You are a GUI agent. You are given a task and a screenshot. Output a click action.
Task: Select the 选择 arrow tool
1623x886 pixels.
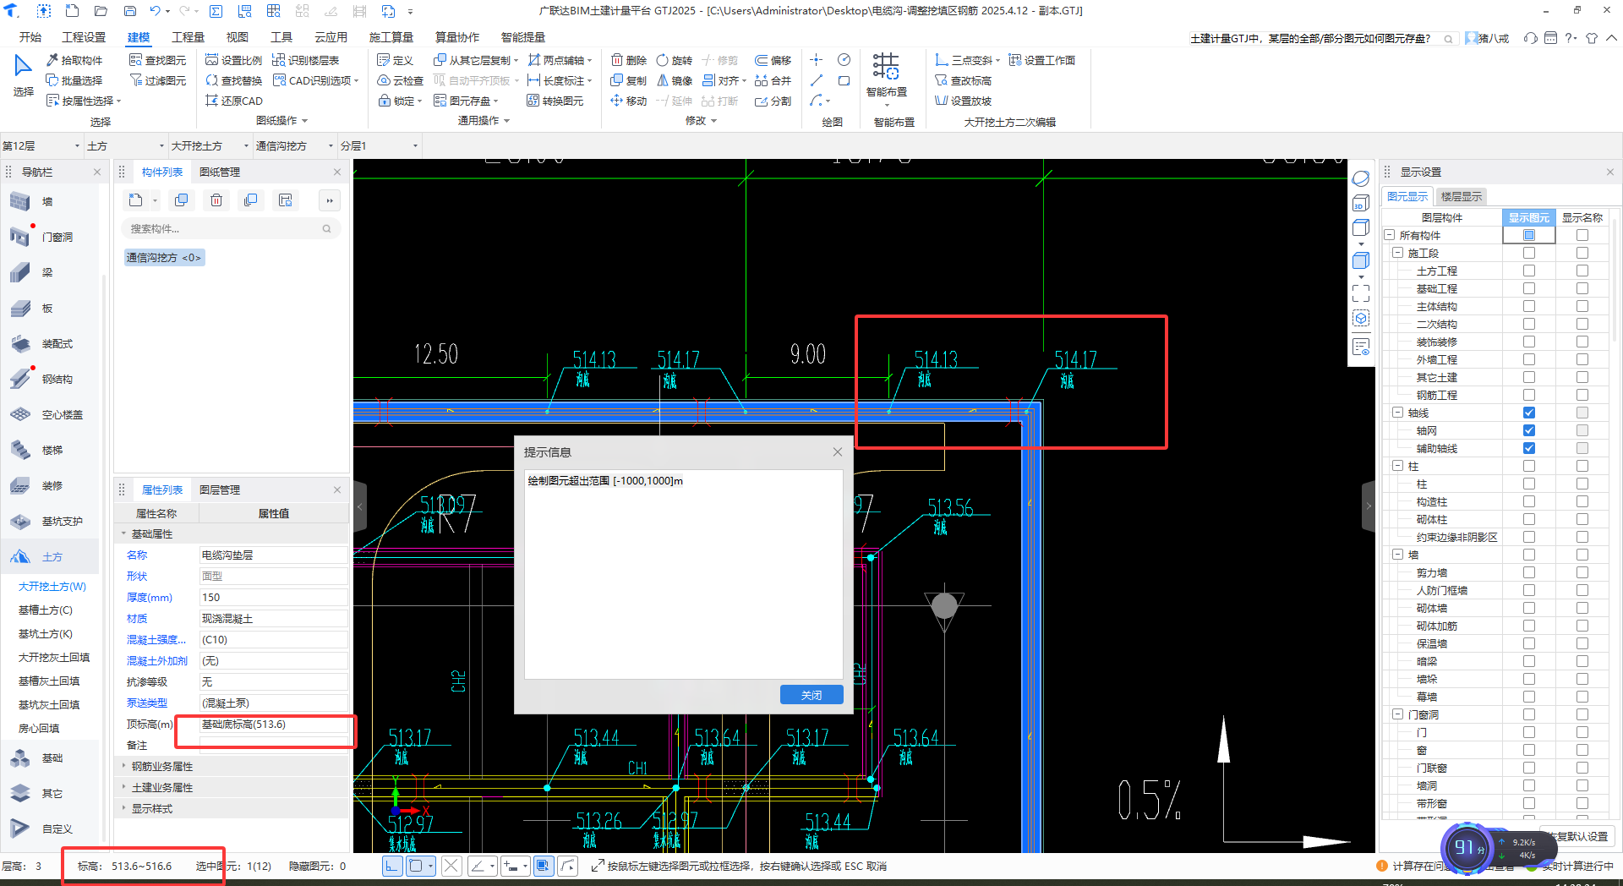[23, 74]
